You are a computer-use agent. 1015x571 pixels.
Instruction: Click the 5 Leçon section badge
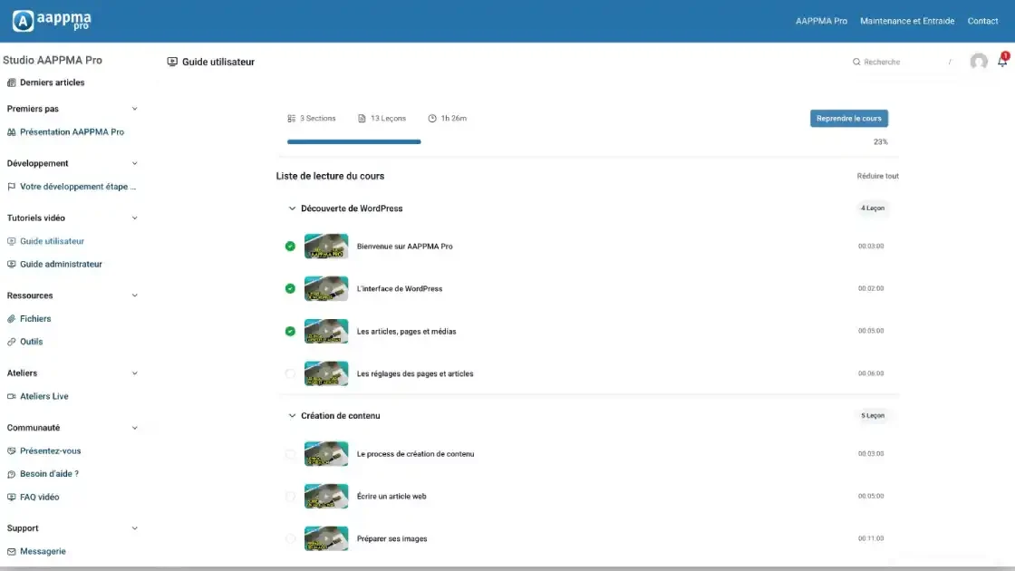tap(872, 416)
